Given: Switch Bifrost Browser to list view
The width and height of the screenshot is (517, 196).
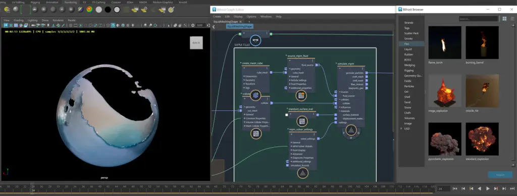Looking at the screenshot, I should 512,19.
